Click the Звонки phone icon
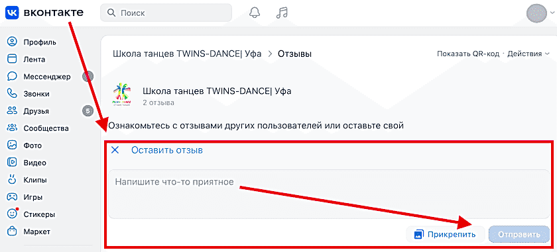The width and height of the screenshot is (557, 252). [x=12, y=94]
